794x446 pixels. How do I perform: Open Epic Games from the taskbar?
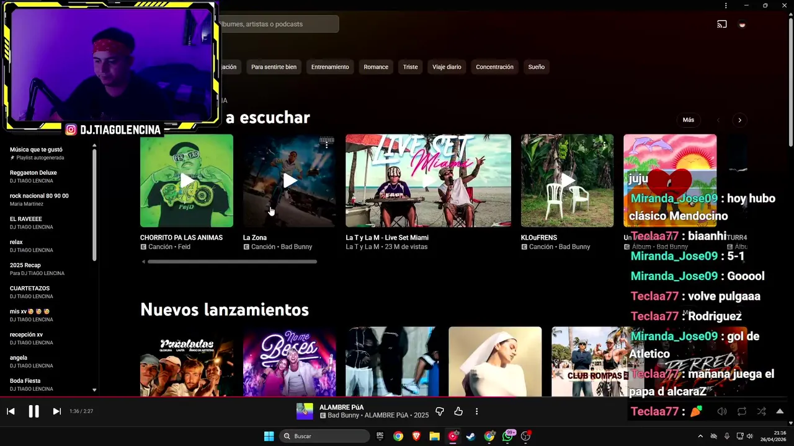pos(380,436)
